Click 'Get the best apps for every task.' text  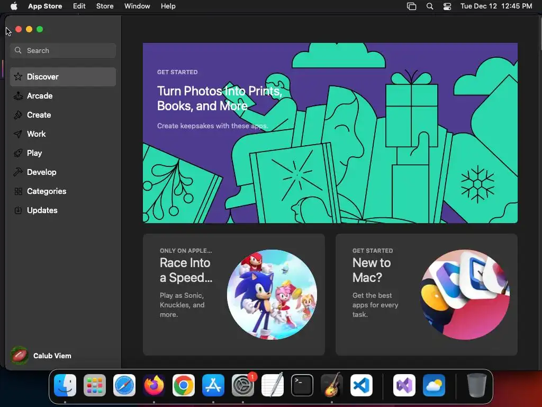[375, 305]
